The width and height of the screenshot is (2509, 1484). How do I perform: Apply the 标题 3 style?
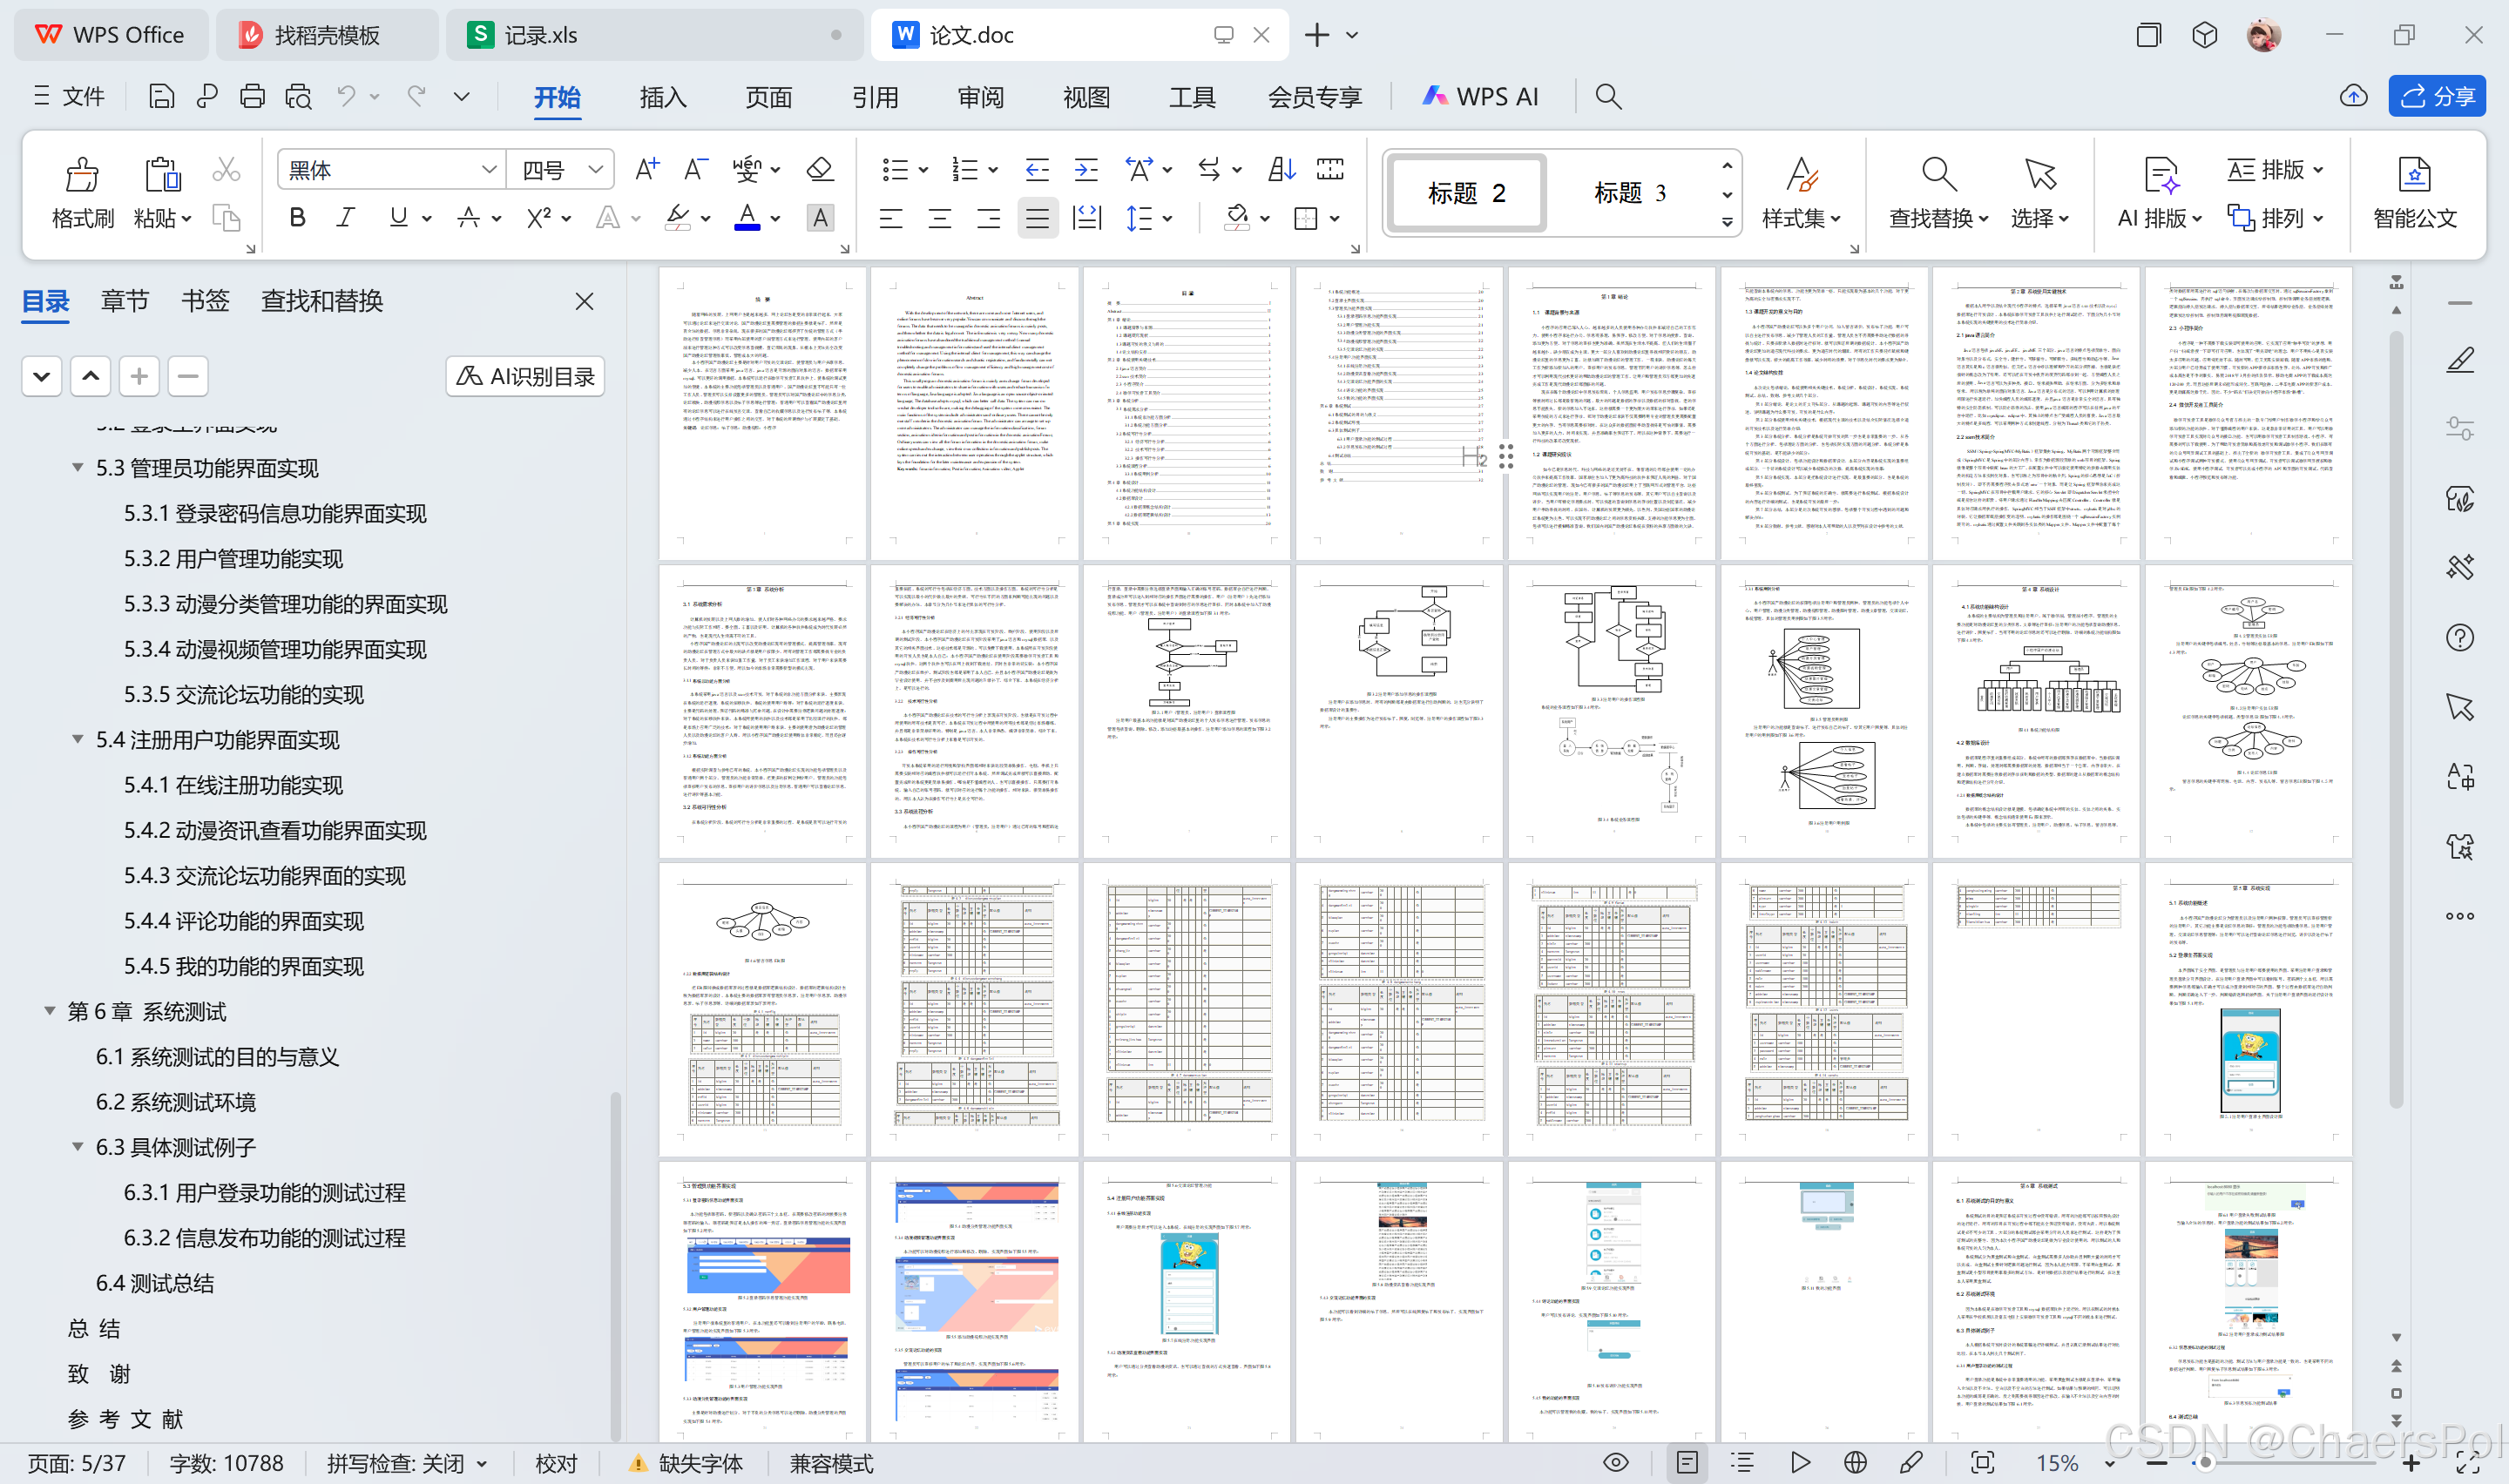(x=1629, y=192)
